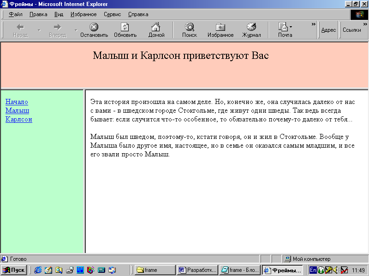Click the Почта mail toolbar button
Screen dimensions: 369x276
pyautogui.click(x=285, y=30)
